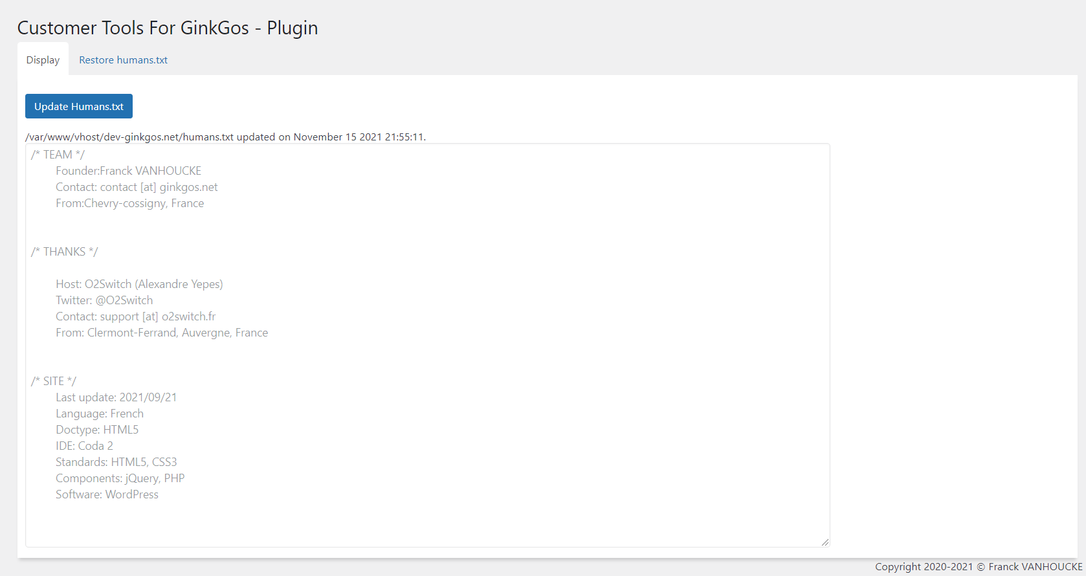Click the SITE comment line
The height and width of the screenshot is (576, 1086).
pyautogui.click(x=54, y=381)
